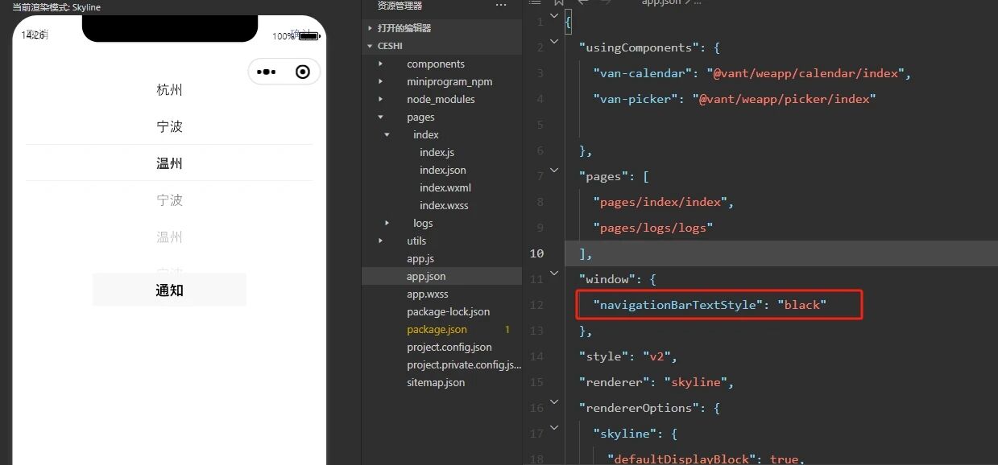Click the change badge 1 beside package.json

coord(507,329)
